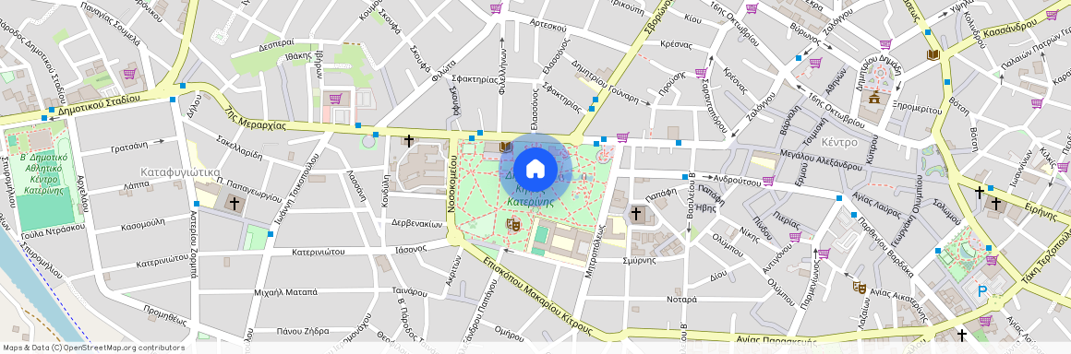1071x354 pixels.
Task: Click the shopping cart at park's northeast corner
Action: click(x=622, y=137)
